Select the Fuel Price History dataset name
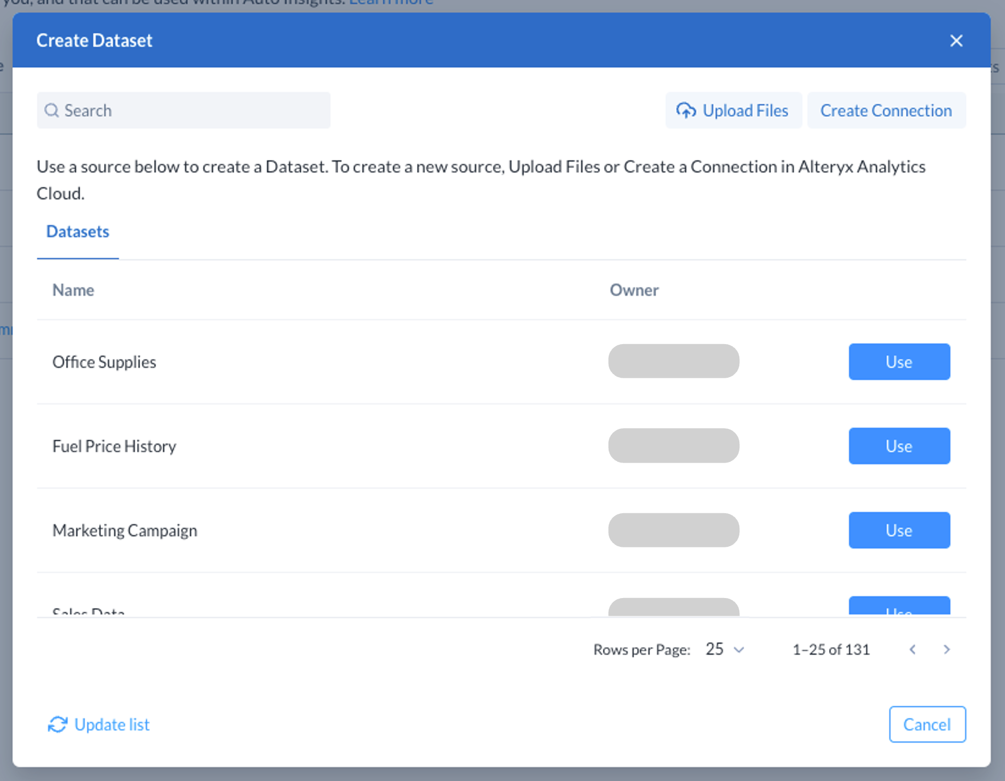 [114, 447]
